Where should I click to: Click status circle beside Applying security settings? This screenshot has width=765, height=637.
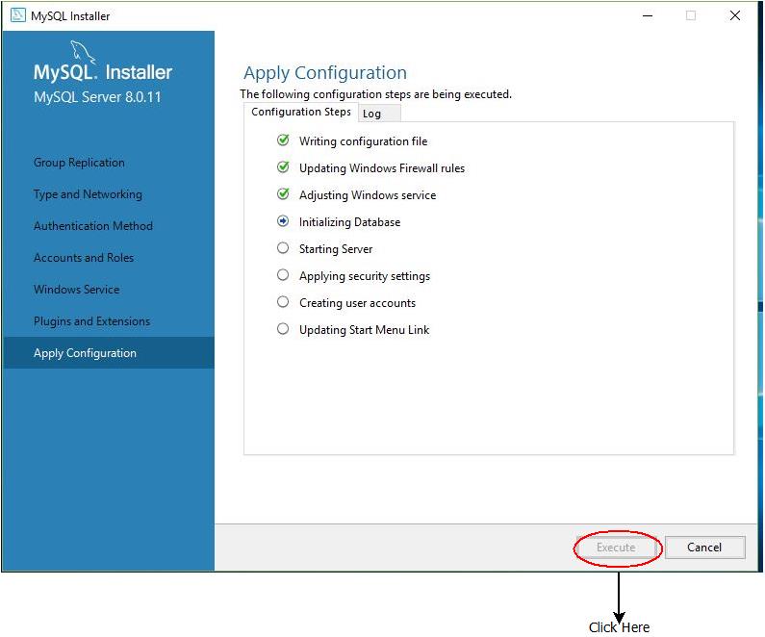pos(283,274)
